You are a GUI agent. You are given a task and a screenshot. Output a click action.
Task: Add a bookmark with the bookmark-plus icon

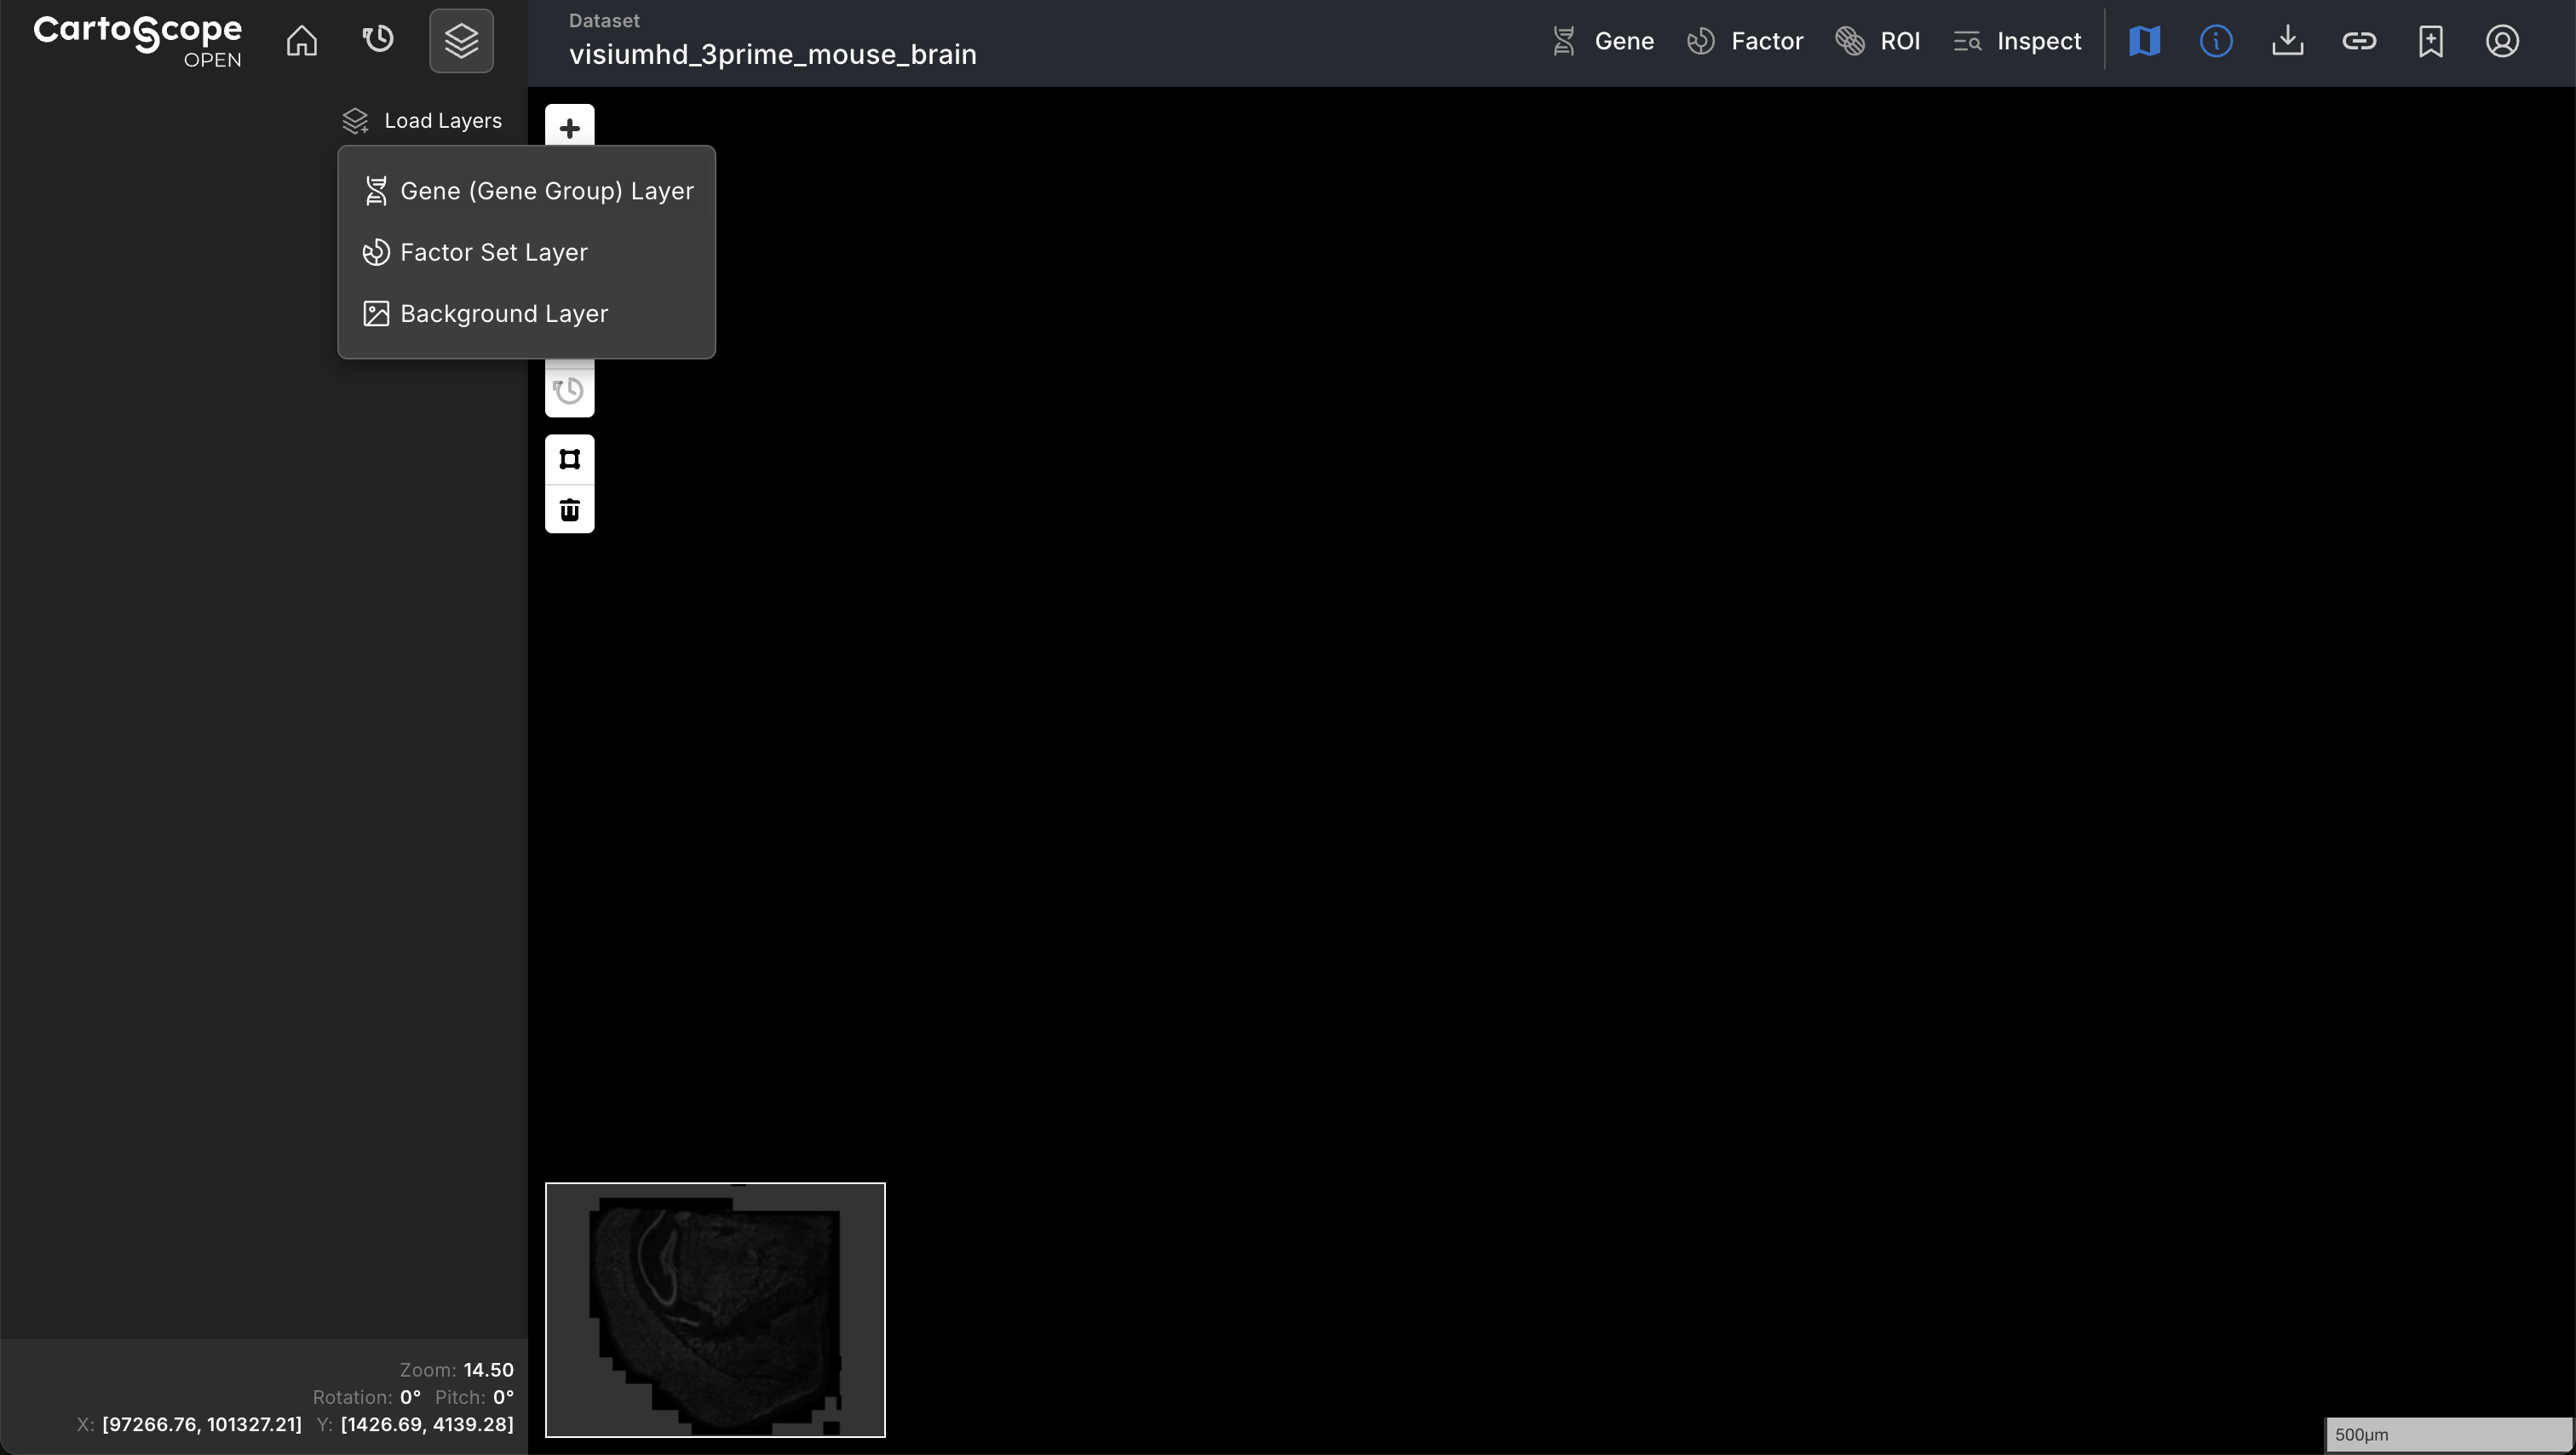[2431, 41]
